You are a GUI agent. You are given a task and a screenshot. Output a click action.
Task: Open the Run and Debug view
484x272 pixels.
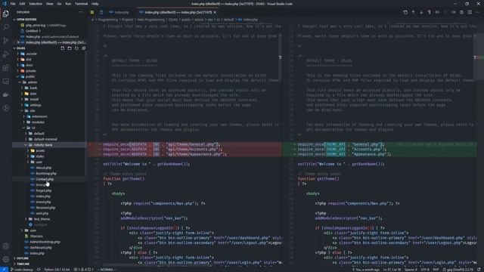(5, 54)
